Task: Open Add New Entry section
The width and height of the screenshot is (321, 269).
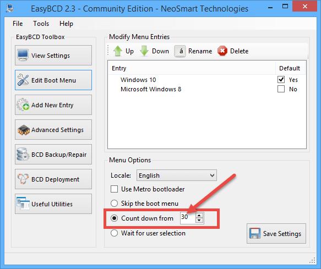Action: tap(53, 105)
